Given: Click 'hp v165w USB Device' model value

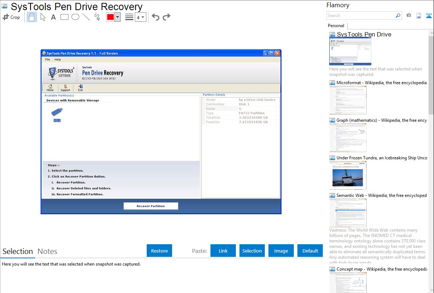Looking at the screenshot, I should [257, 100].
